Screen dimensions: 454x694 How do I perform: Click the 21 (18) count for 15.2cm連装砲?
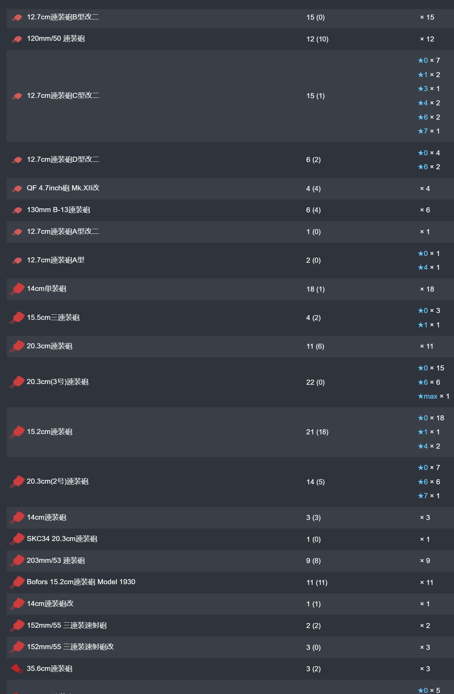(317, 432)
